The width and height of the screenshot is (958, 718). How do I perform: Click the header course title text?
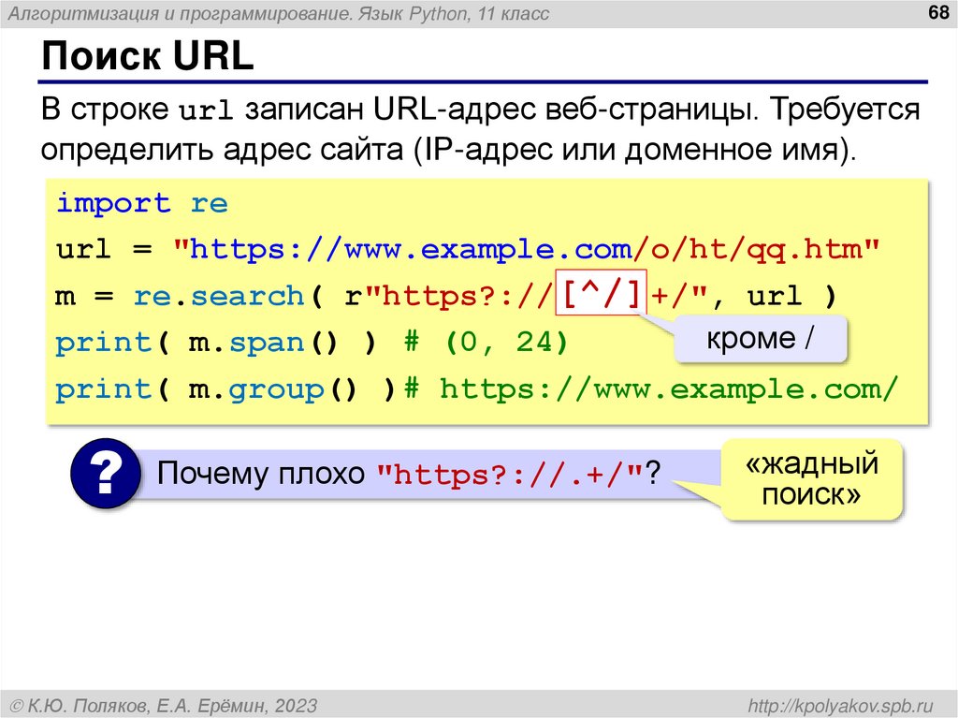click(278, 13)
